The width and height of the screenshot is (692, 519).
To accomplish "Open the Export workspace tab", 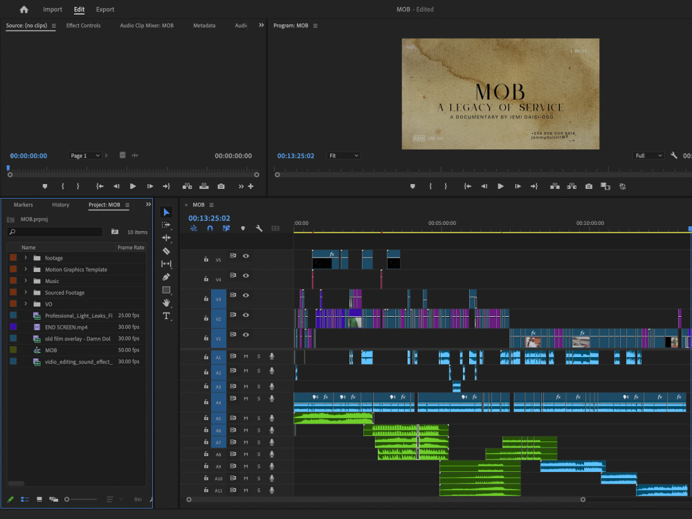I will 105,9.
